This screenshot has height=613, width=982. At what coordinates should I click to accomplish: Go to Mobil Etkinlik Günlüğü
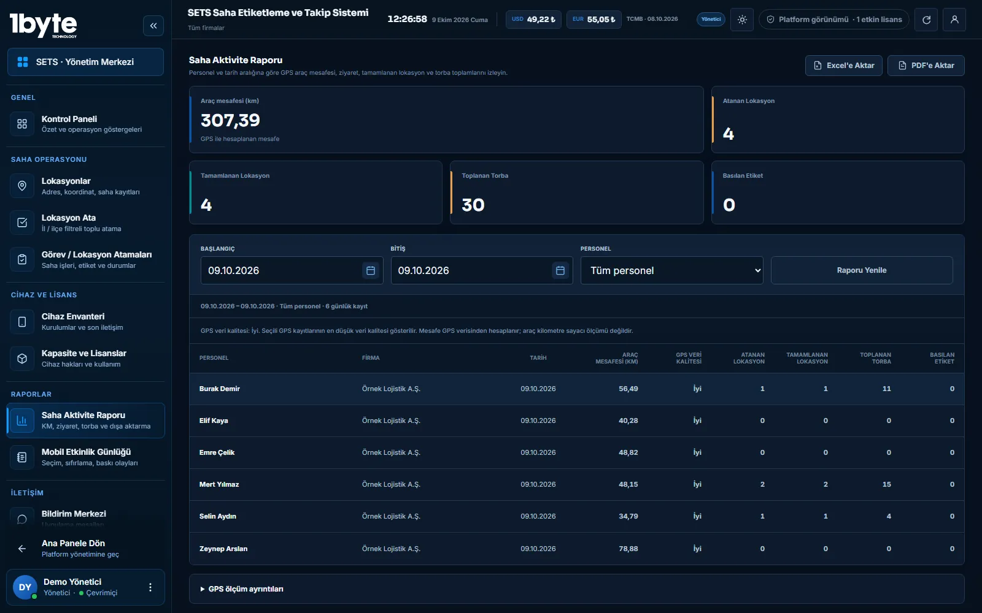click(85, 457)
